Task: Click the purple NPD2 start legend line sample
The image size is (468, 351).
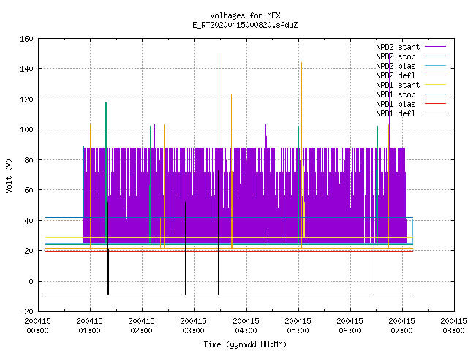Action: [x=436, y=47]
